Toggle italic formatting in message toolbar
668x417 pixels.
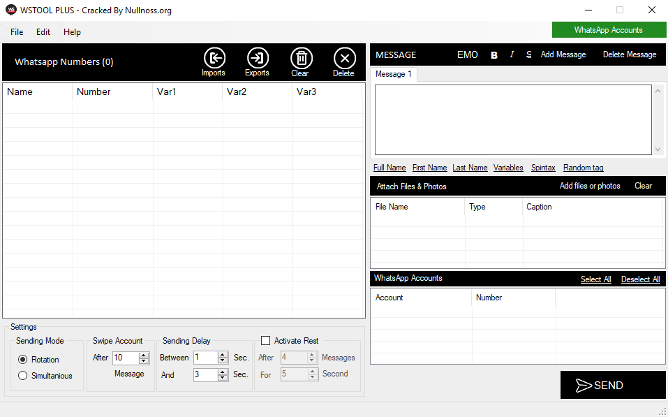click(x=512, y=54)
